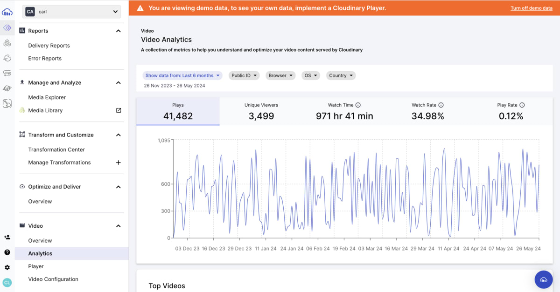Select the Watch Rate metric tab
Viewport: 560px width, 292px height.
tap(427, 111)
